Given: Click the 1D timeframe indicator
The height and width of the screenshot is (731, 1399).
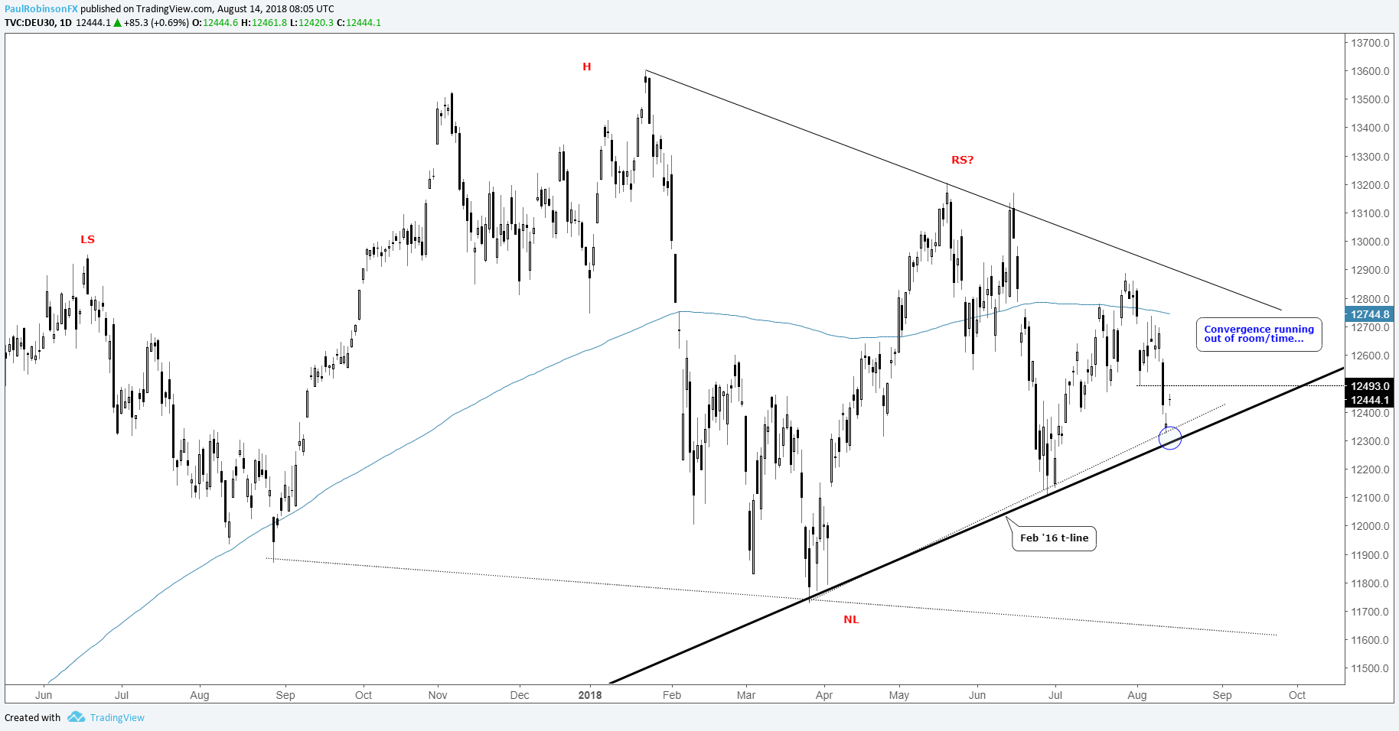Looking at the screenshot, I should (65, 22).
